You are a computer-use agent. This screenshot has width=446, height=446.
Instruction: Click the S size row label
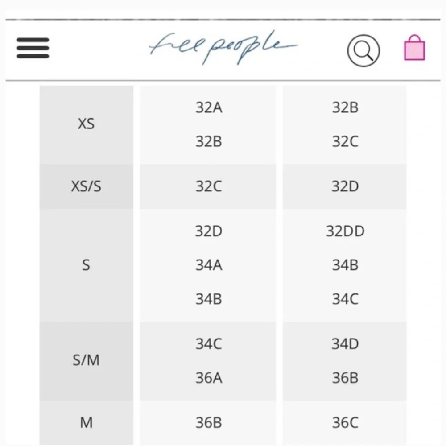pos(86,265)
